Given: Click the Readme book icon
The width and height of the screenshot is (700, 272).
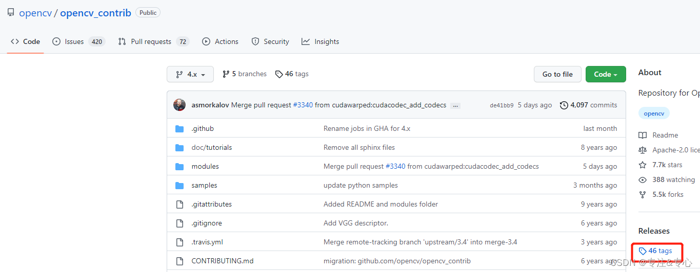Looking at the screenshot, I should point(643,135).
